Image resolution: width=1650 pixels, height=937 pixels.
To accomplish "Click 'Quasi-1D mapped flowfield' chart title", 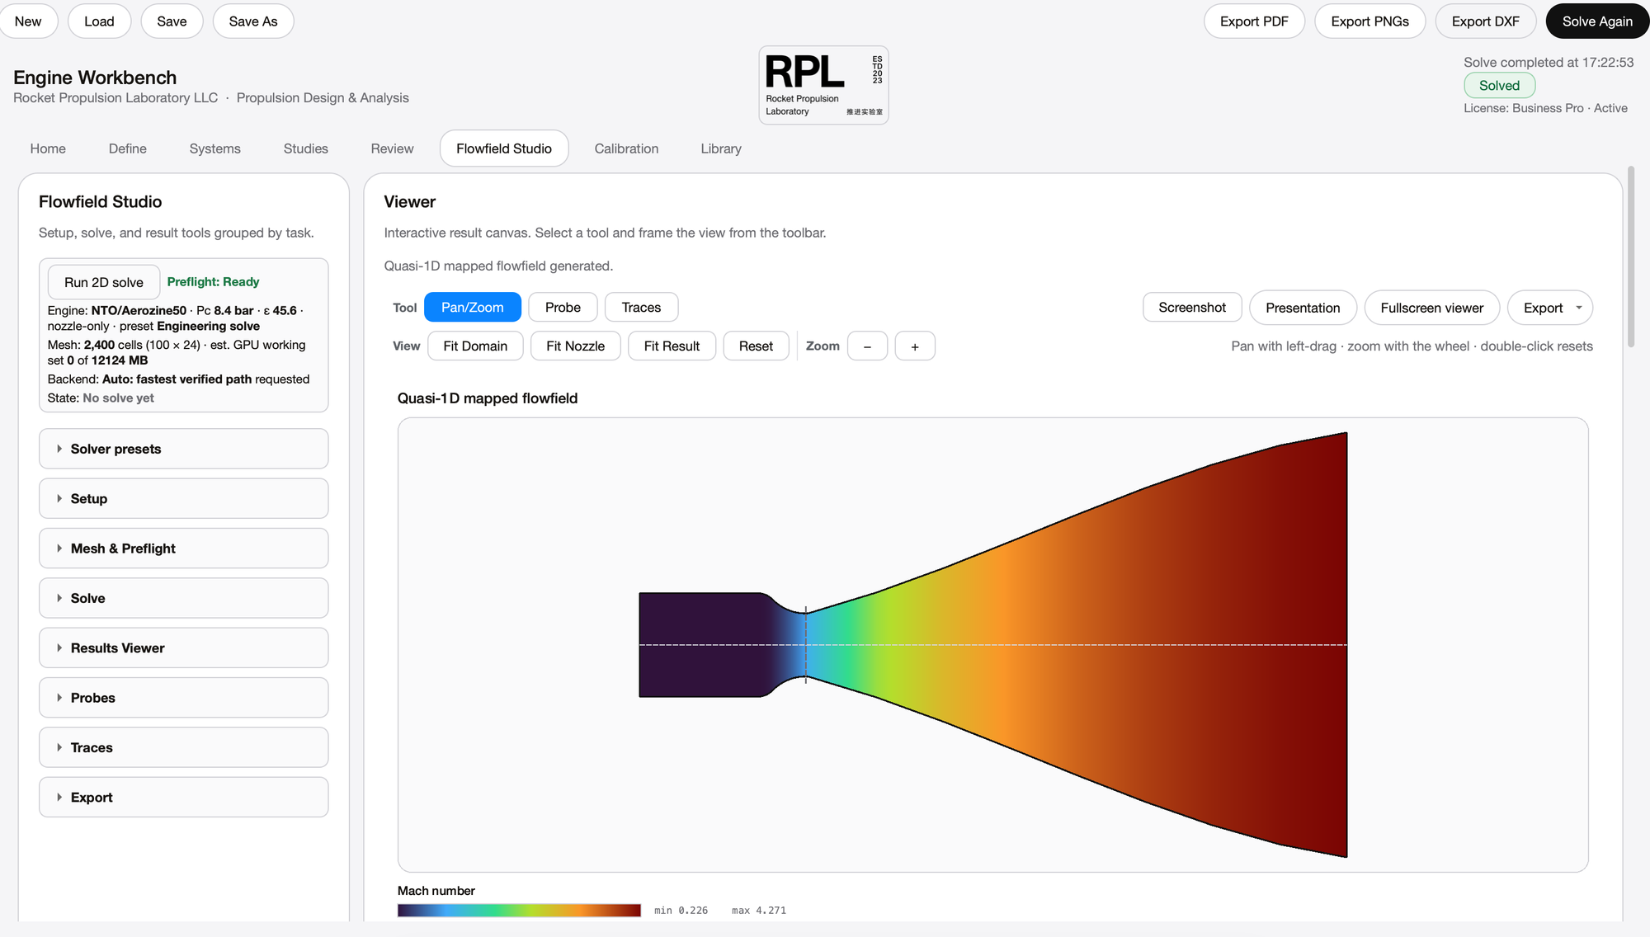I will tap(488, 398).
